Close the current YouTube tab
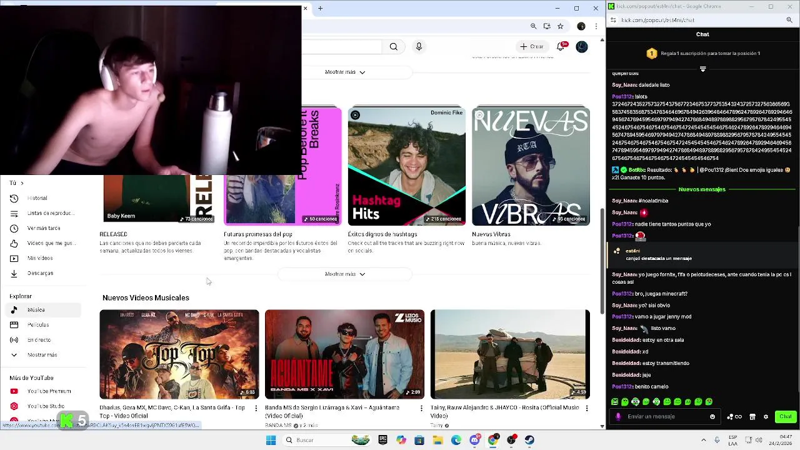Image resolution: width=800 pixels, height=450 pixels. (x=305, y=8)
